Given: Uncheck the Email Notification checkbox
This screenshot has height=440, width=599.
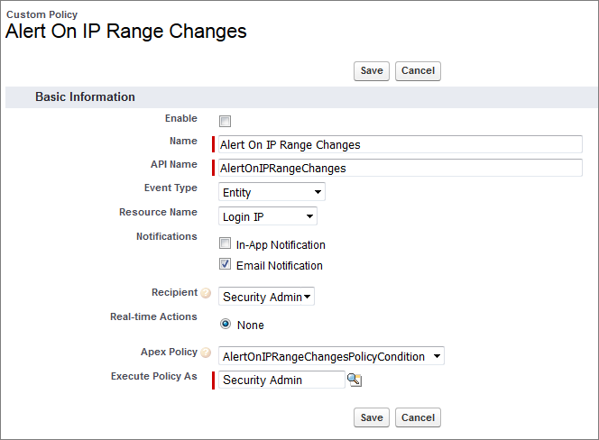Looking at the screenshot, I should [x=225, y=263].
